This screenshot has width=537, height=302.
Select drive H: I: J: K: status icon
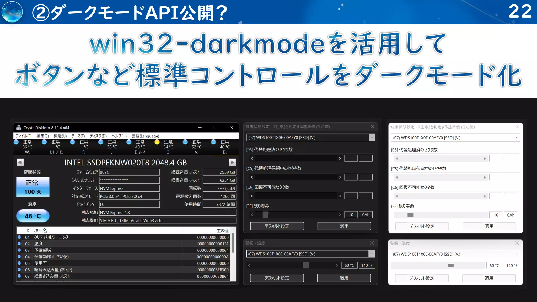(44, 142)
